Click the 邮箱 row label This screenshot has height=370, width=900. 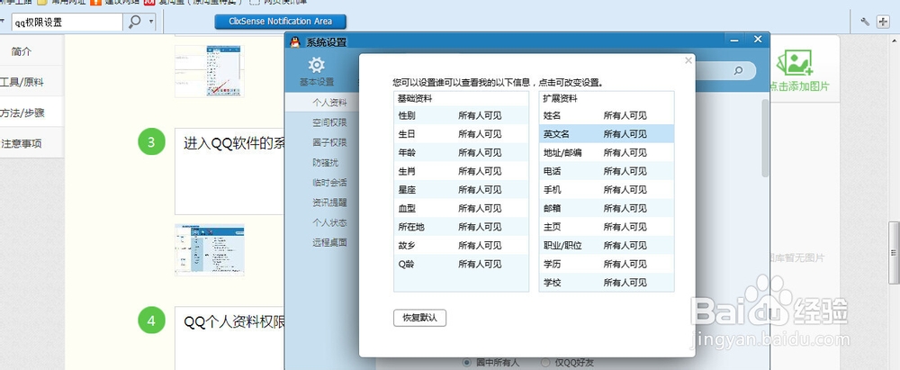pyautogui.click(x=553, y=208)
